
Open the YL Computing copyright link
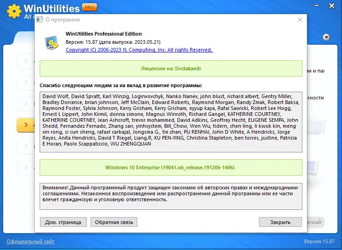140,50
